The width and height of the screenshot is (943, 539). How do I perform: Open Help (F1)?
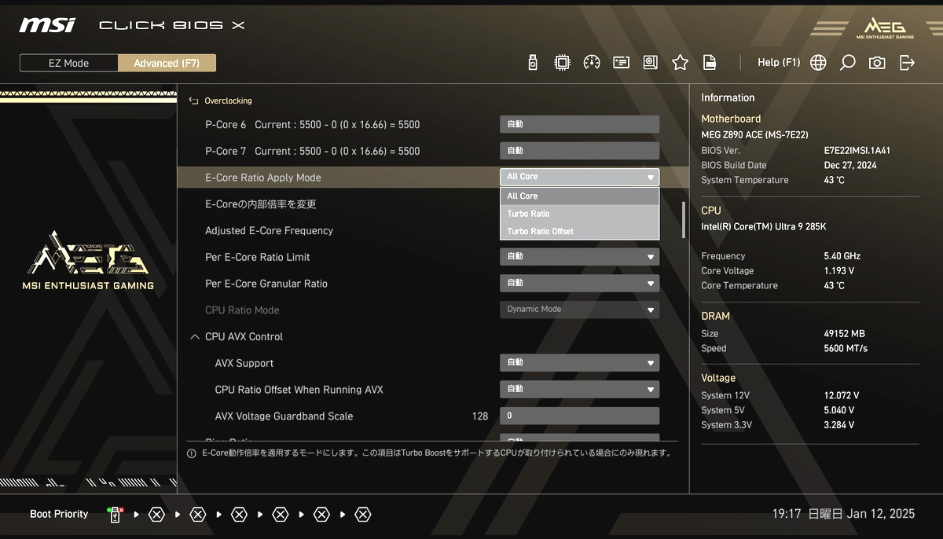click(x=779, y=63)
